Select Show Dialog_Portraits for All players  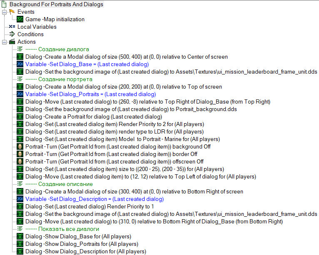click(82, 244)
